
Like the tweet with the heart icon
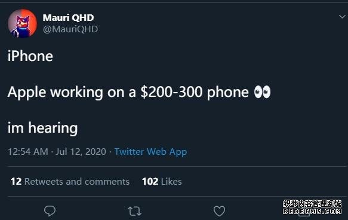219,211
